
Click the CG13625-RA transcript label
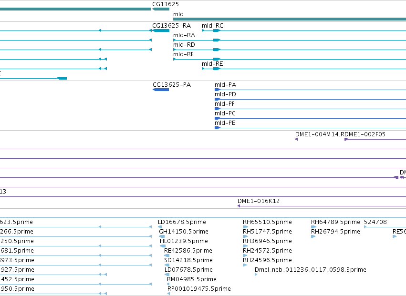tap(171, 26)
